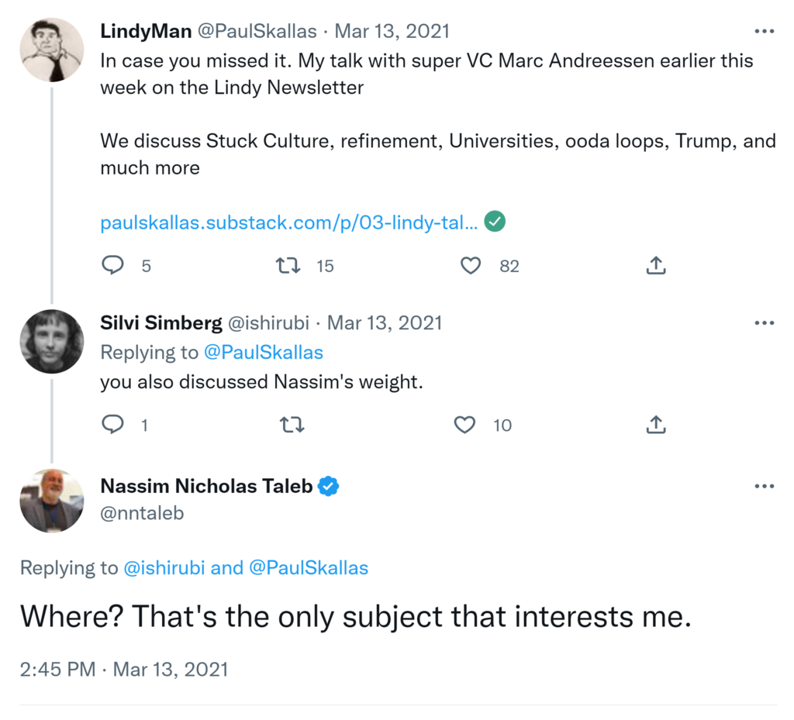Screen dimensions: 794x720
Task: Open LindyMan's profile picture
Action: 51,50
